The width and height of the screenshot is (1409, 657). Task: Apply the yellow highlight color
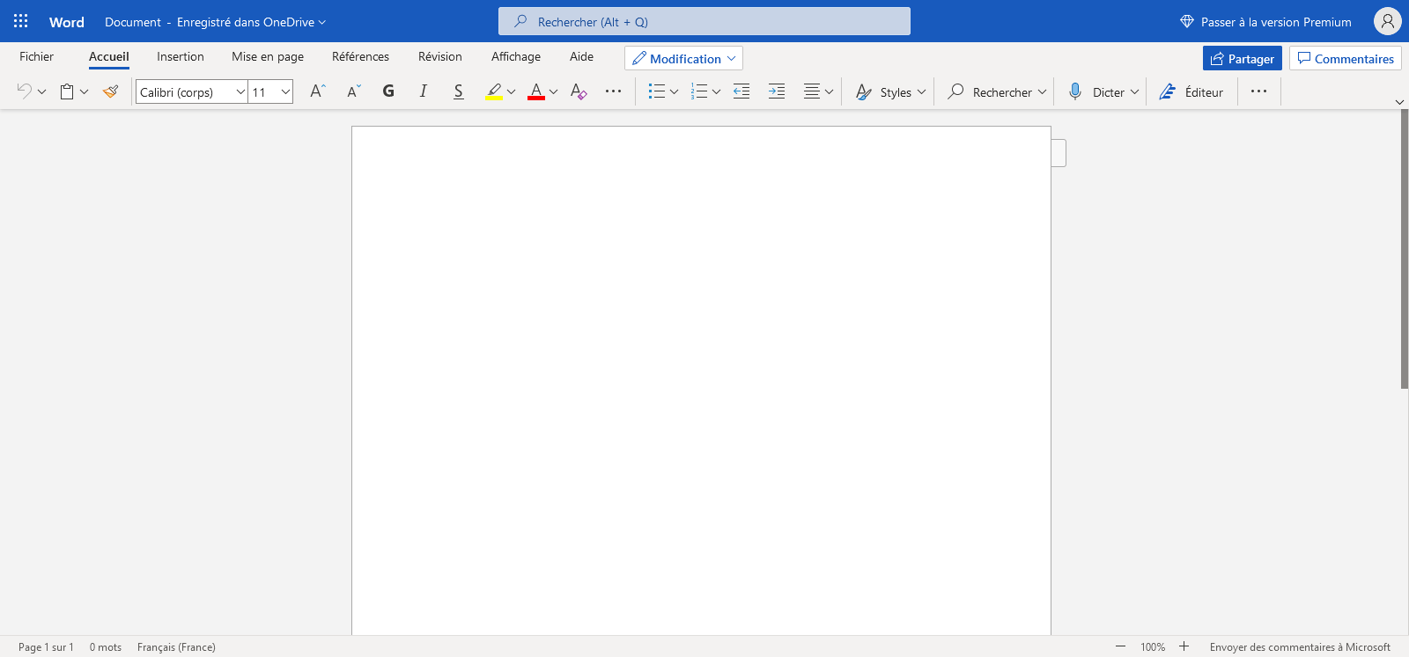[x=494, y=91]
